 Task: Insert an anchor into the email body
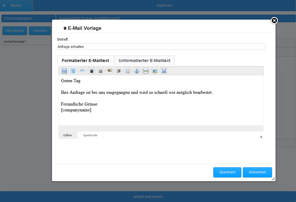coord(136,71)
